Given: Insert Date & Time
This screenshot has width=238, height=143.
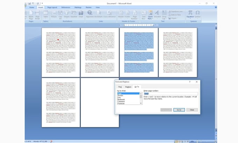Looking at the screenshot, I should [x=175, y=15].
